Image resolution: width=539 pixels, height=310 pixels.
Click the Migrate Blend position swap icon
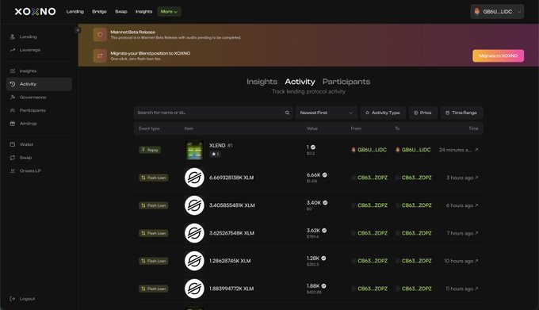click(100, 55)
